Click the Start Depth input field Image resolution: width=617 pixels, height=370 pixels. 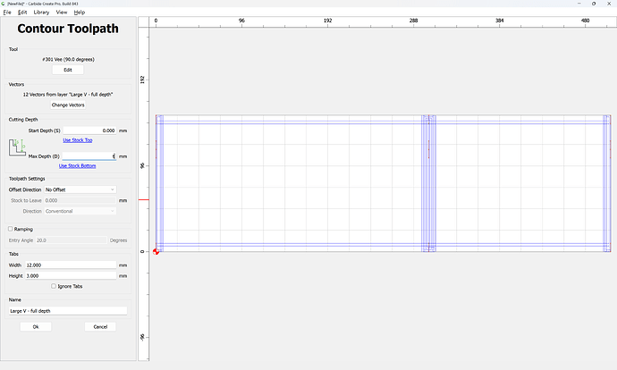89,130
